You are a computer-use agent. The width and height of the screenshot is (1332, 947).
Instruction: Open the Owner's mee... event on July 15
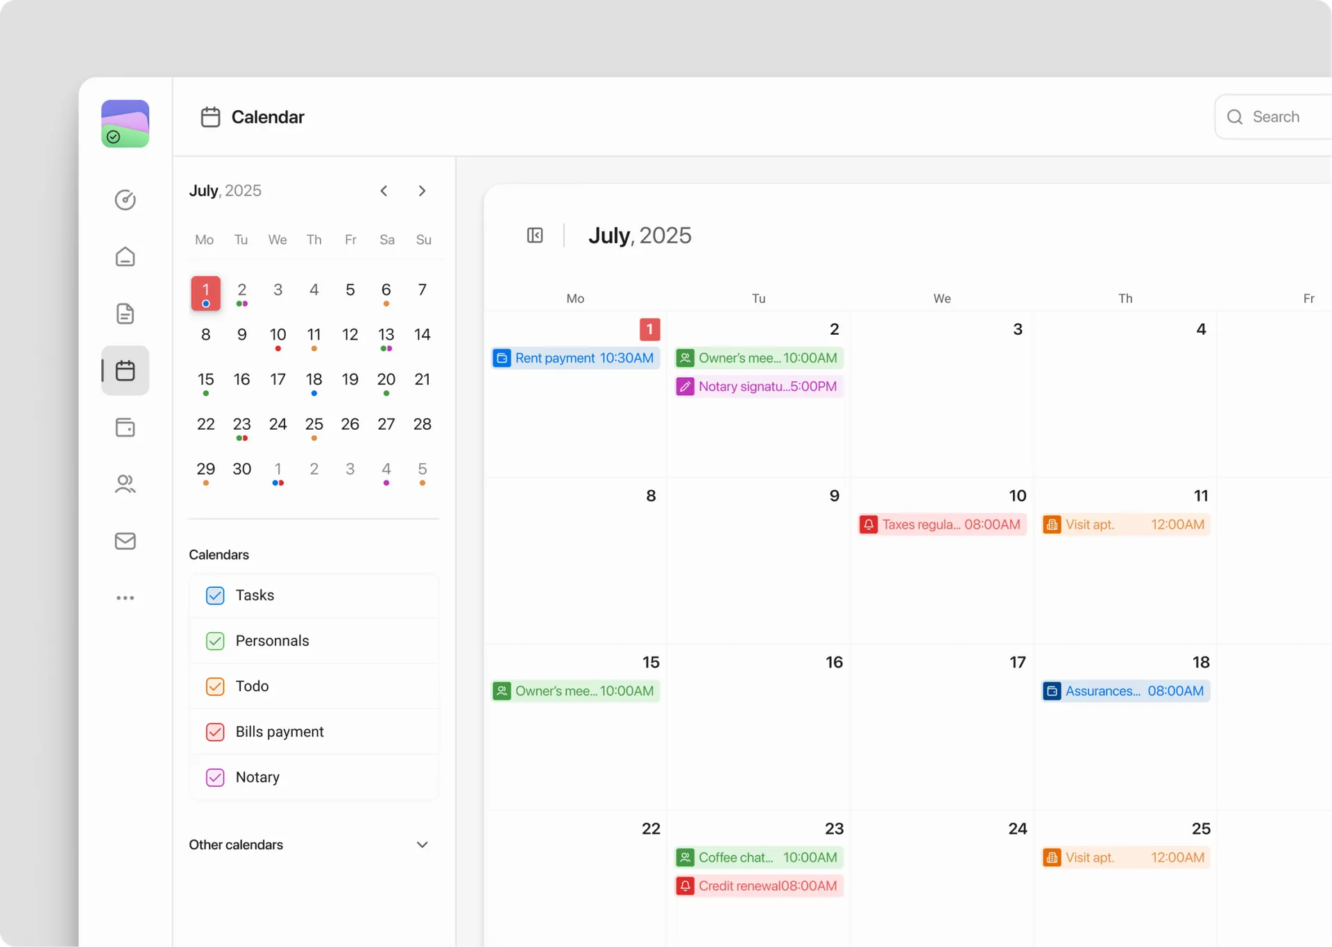[x=575, y=691]
